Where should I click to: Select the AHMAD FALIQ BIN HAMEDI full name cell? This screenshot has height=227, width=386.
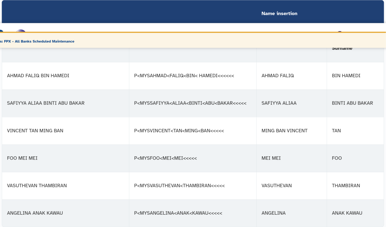[x=38, y=76]
